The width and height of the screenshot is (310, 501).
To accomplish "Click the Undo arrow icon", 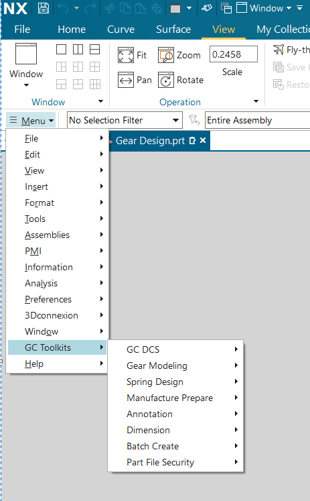I will click(63, 8).
